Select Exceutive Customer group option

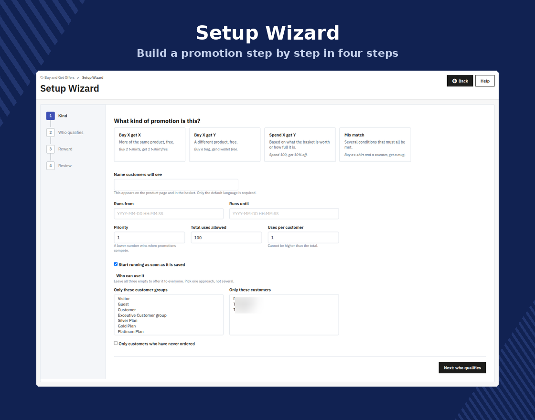pos(142,315)
